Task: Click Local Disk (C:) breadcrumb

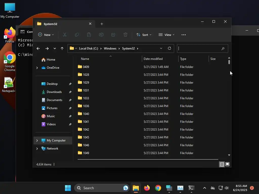Action: (89, 48)
